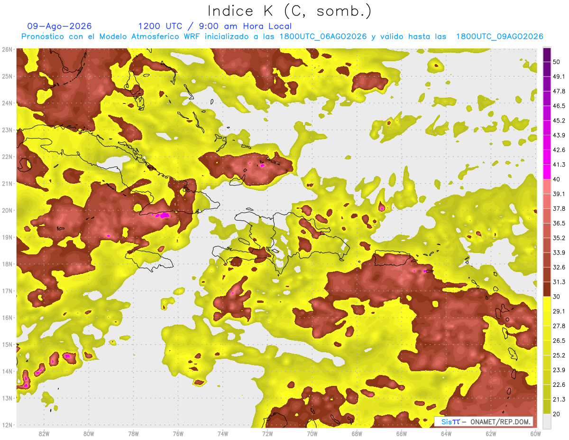Click the '32.6' color scale value
569x440 pixels.
559,267
